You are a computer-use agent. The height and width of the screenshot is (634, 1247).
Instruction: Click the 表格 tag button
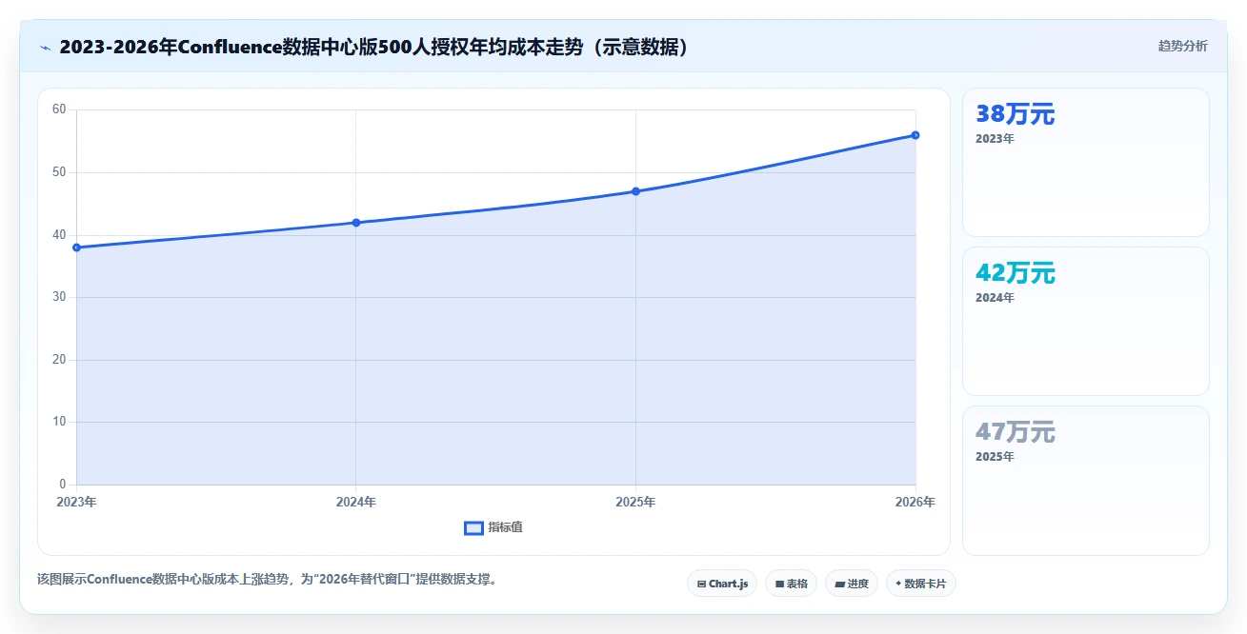click(x=791, y=584)
